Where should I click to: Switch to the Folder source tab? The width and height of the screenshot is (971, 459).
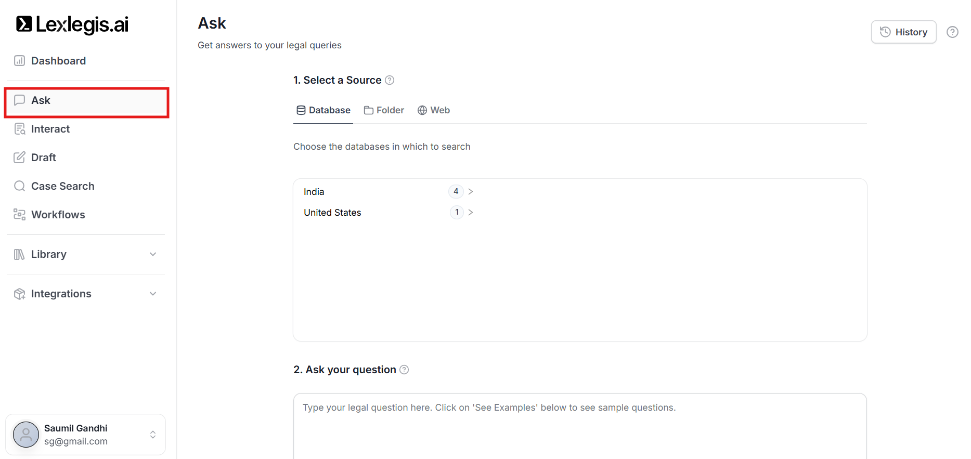pyautogui.click(x=384, y=110)
